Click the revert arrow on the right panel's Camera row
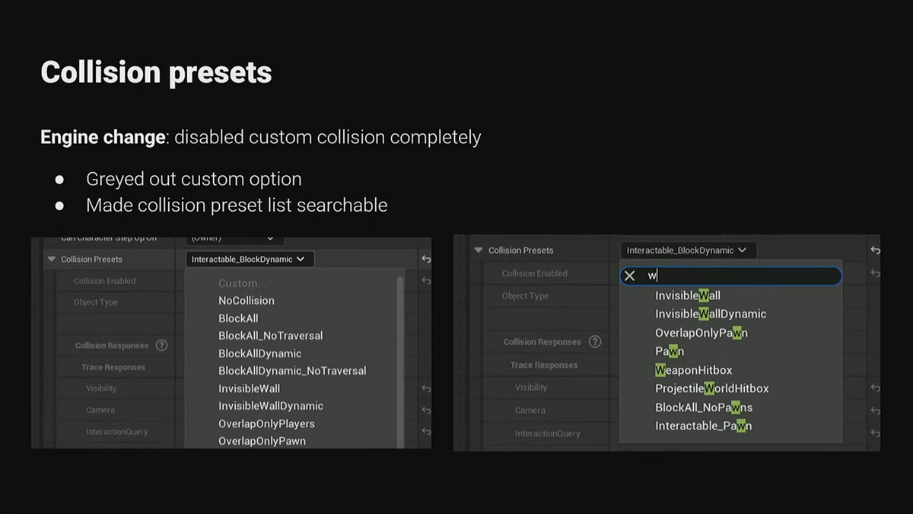This screenshot has height=514, width=913. click(874, 410)
